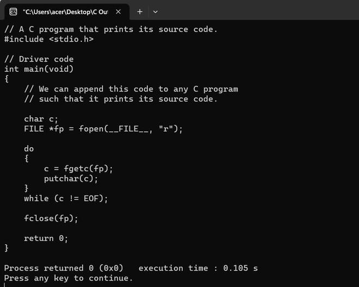Image resolution: width=359 pixels, height=287 pixels.
Task: Open a new tab with plus button
Action: pyautogui.click(x=140, y=11)
